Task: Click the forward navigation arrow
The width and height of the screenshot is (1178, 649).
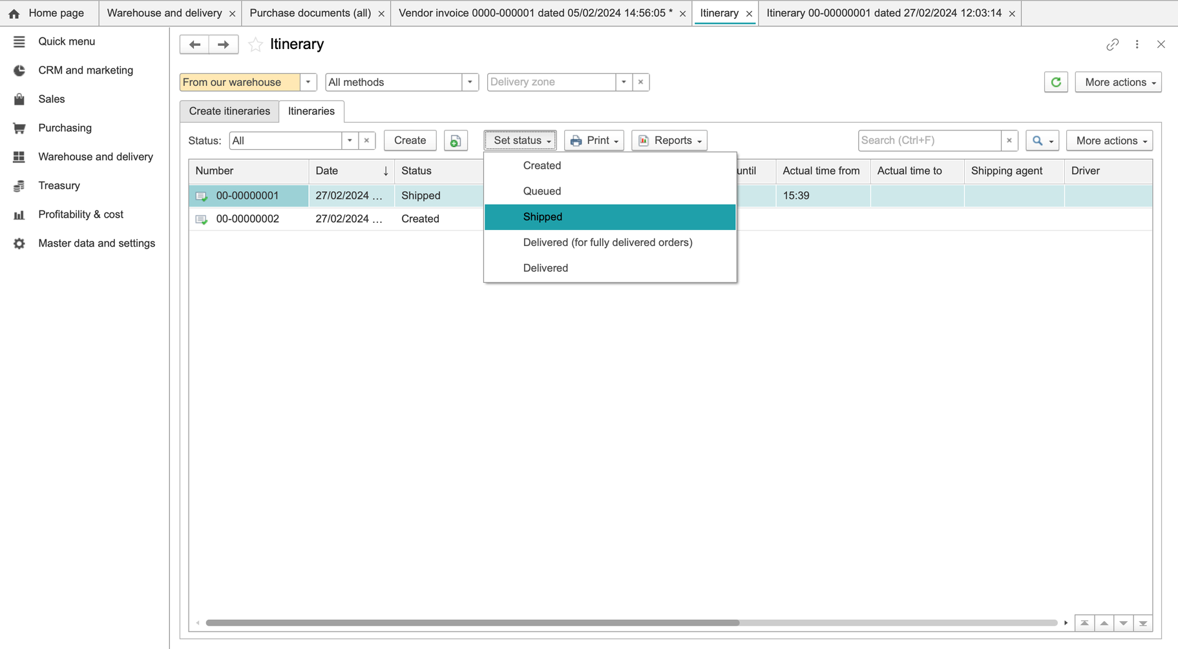Action: pos(223,44)
